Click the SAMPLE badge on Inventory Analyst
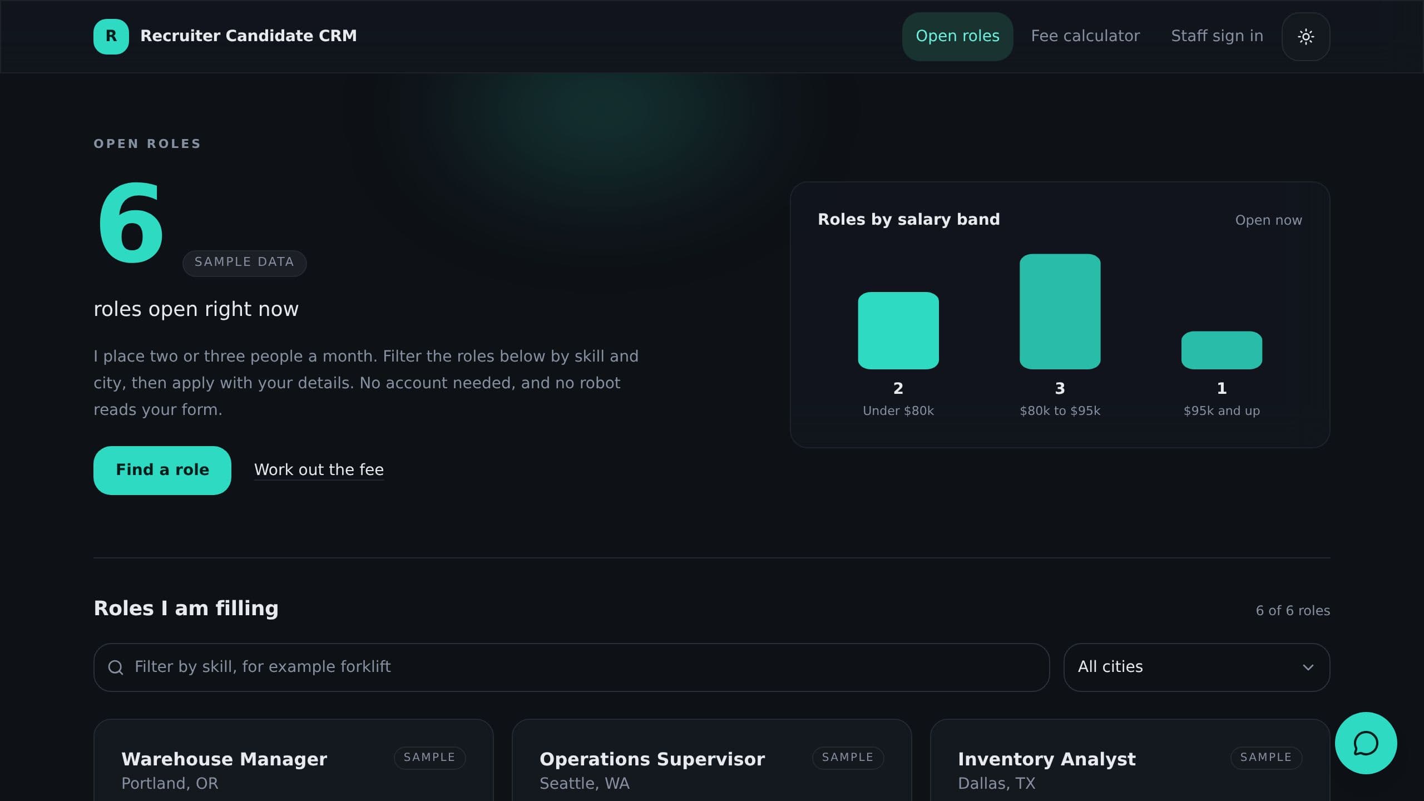This screenshot has height=801, width=1424. coord(1266,758)
